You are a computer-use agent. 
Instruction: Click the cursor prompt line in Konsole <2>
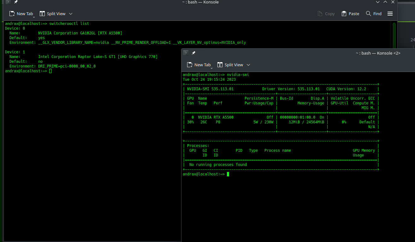(x=206, y=174)
